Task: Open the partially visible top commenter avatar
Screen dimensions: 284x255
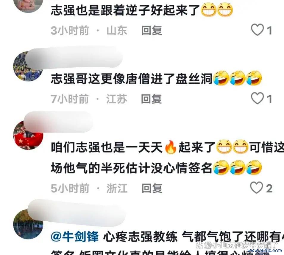Action: [28, 6]
